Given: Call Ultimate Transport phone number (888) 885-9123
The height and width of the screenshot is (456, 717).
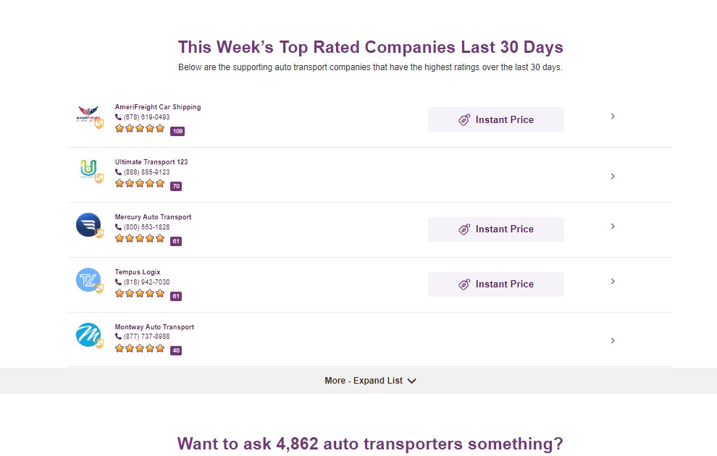Looking at the screenshot, I should click(x=146, y=172).
